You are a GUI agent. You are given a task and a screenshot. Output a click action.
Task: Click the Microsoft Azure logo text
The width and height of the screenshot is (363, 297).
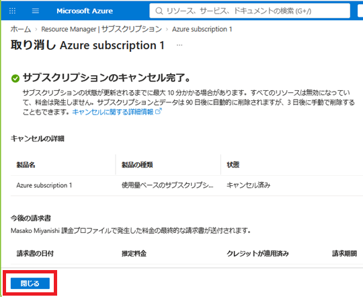[x=85, y=11]
